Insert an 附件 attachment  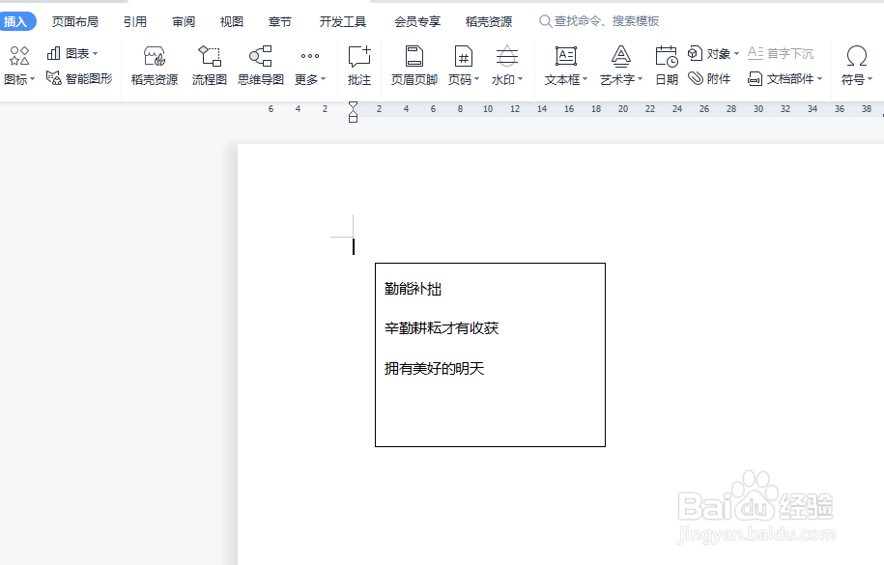[710, 78]
